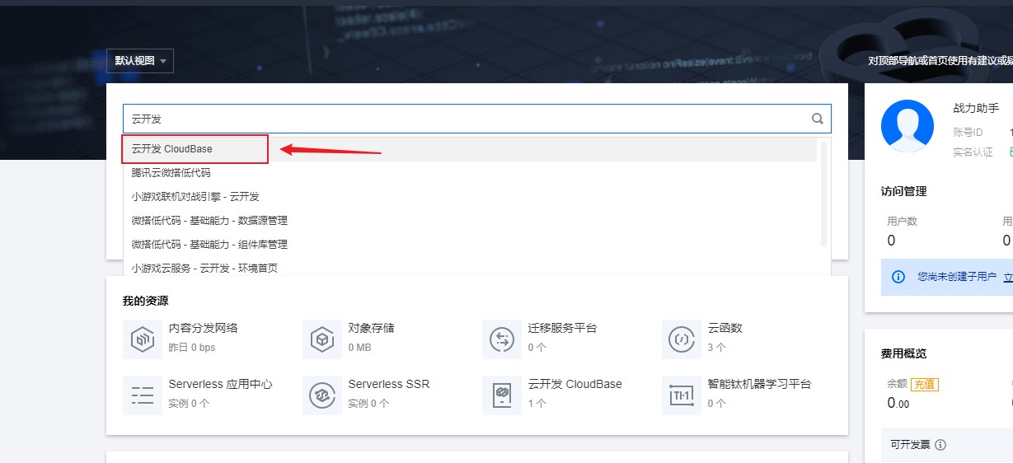Open 云函数 resource icon
Image resolution: width=1013 pixels, height=463 pixels.
tap(682, 339)
